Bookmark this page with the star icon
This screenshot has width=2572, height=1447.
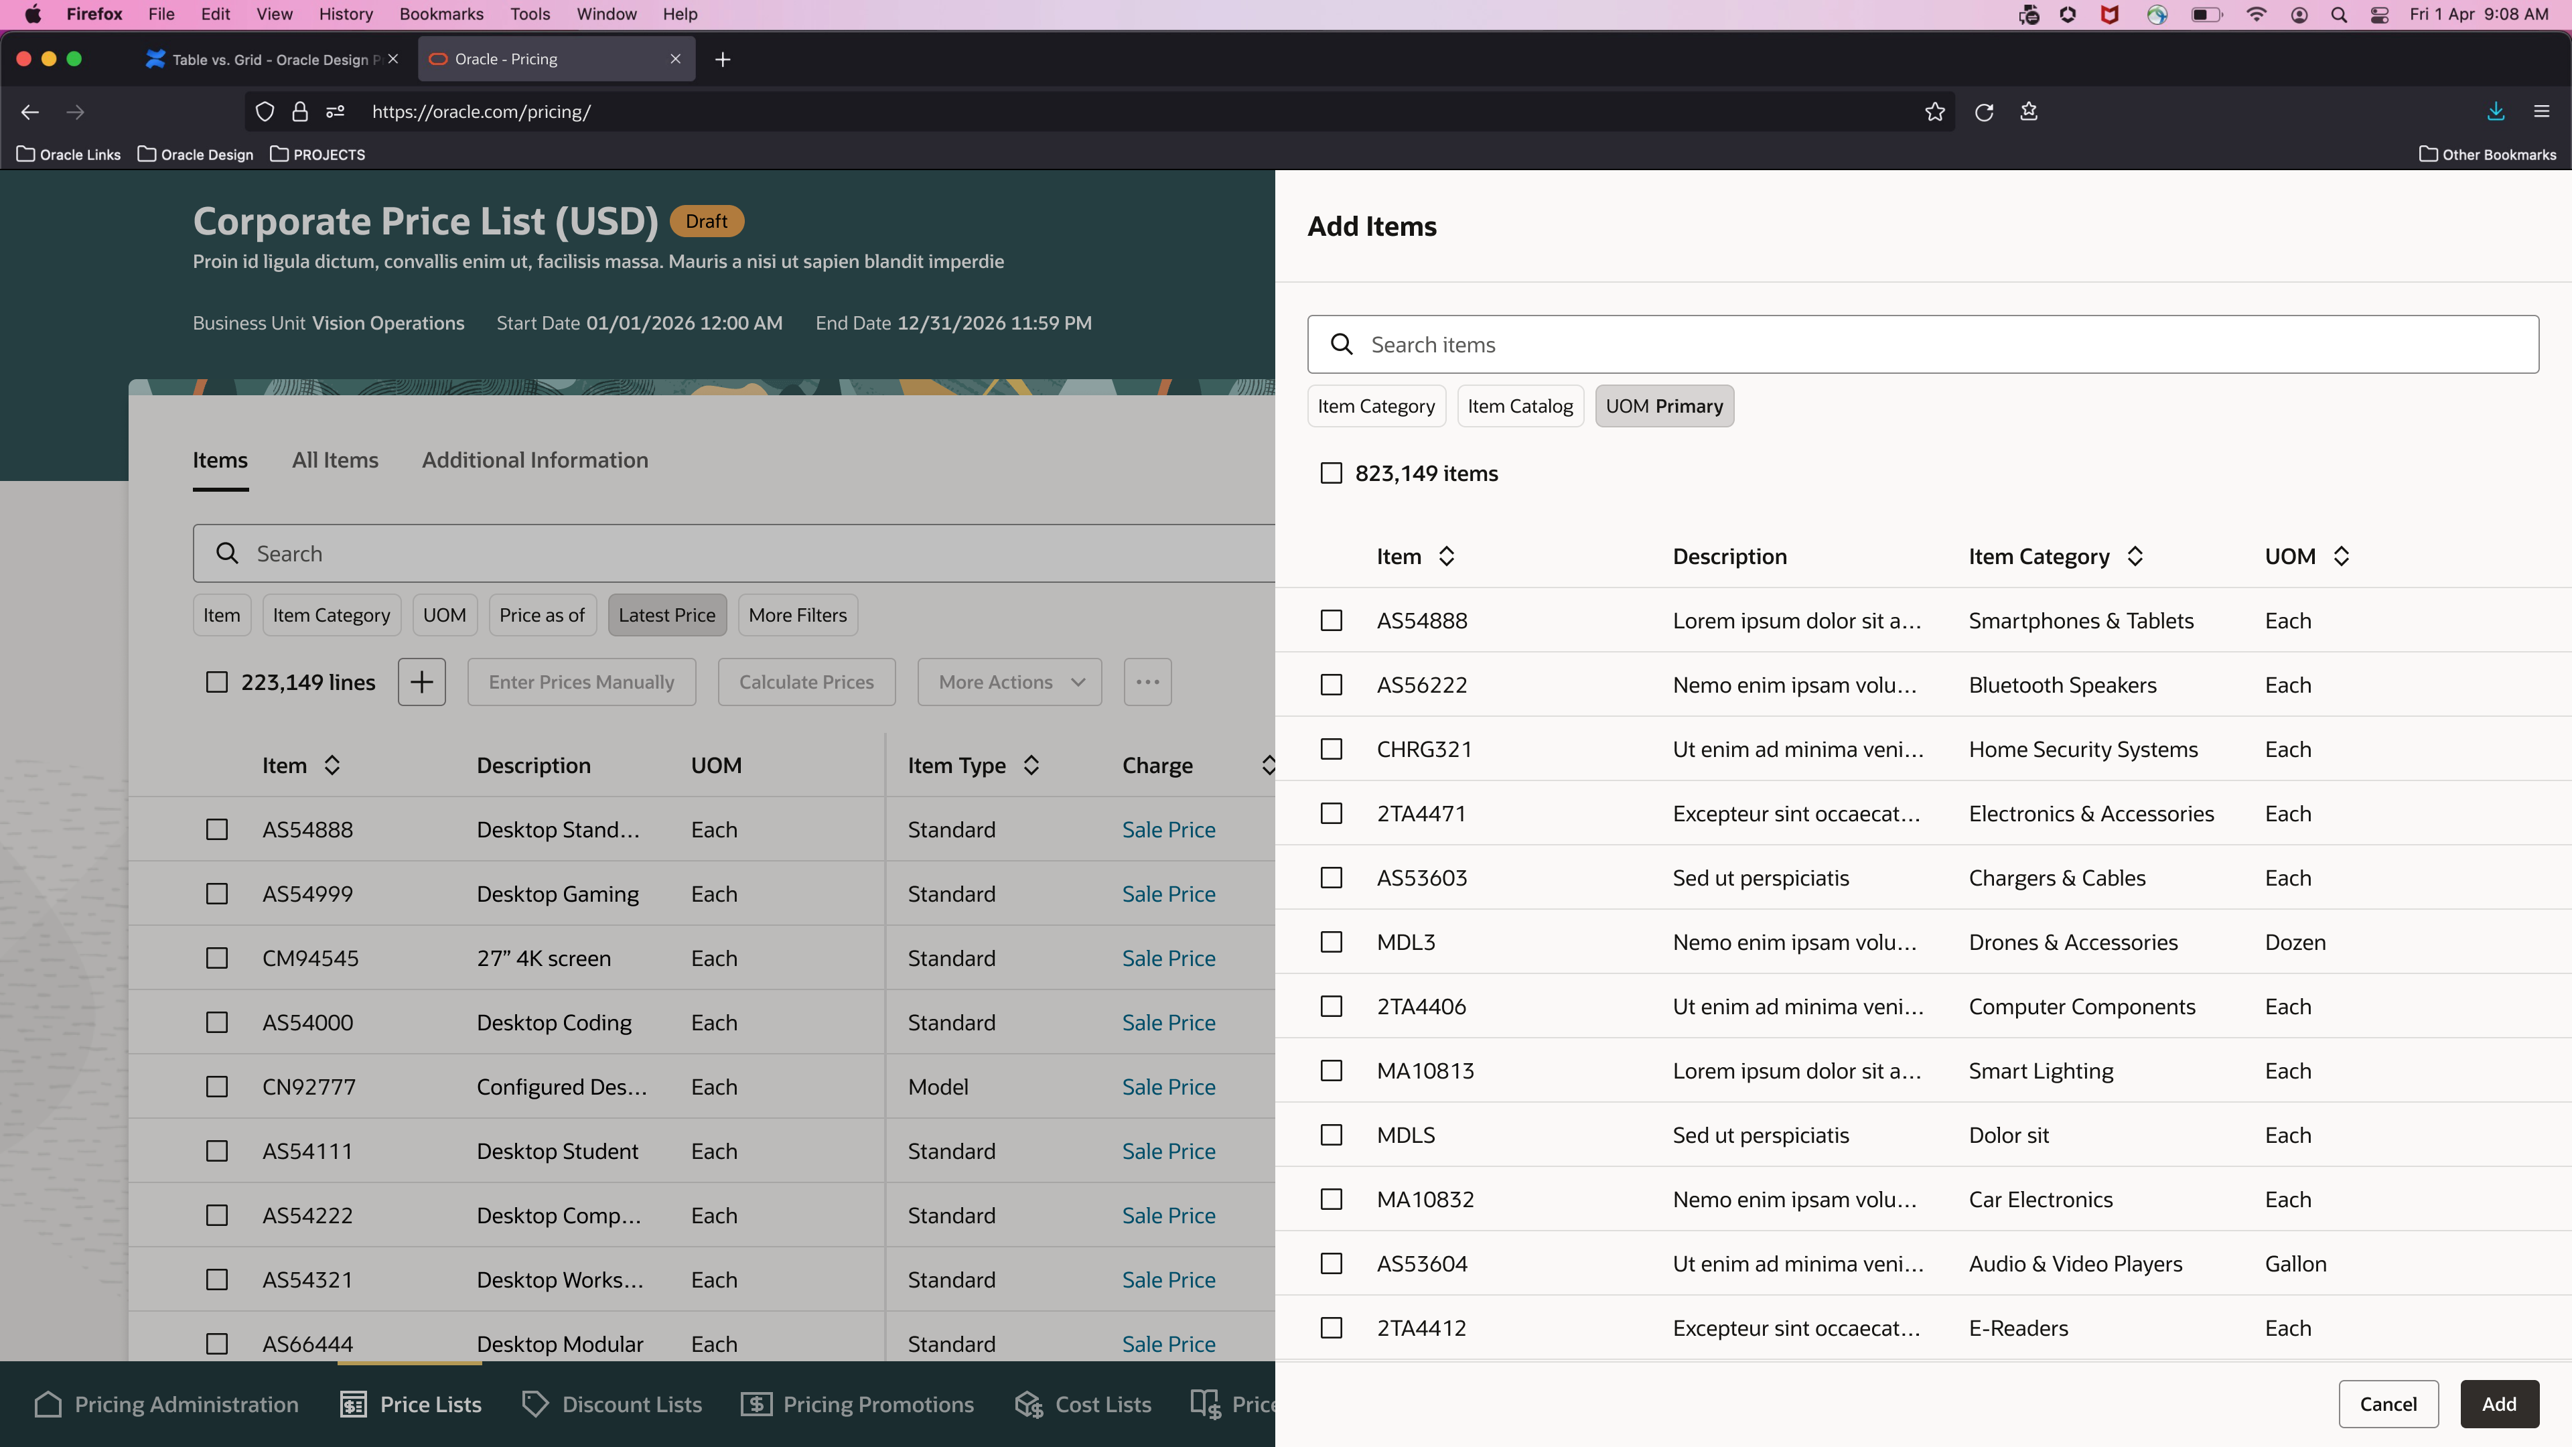[x=1935, y=112]
